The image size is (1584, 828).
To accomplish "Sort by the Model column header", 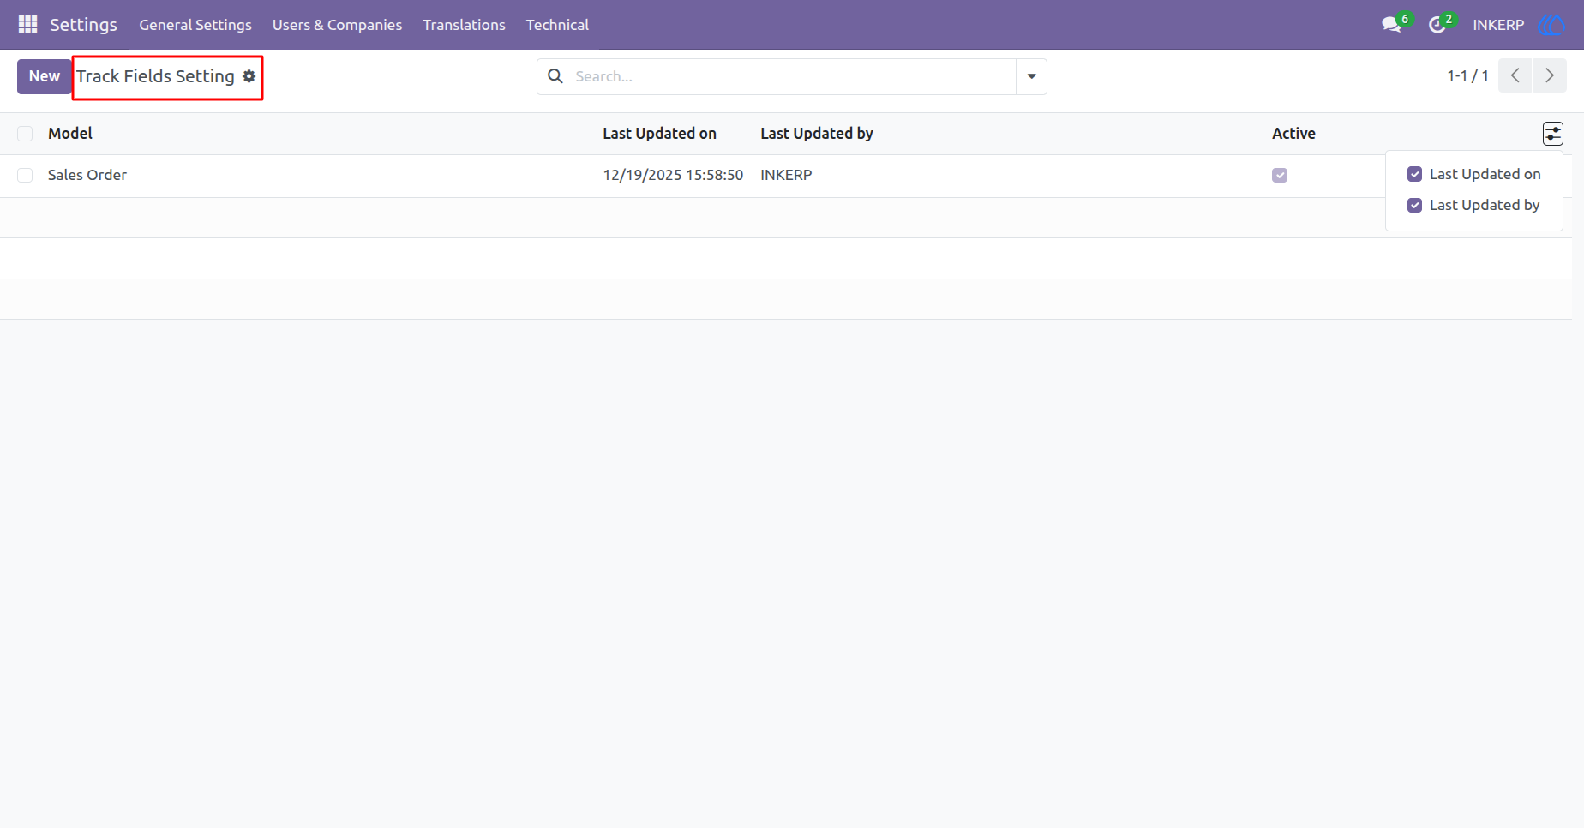I will pos(70,134).
